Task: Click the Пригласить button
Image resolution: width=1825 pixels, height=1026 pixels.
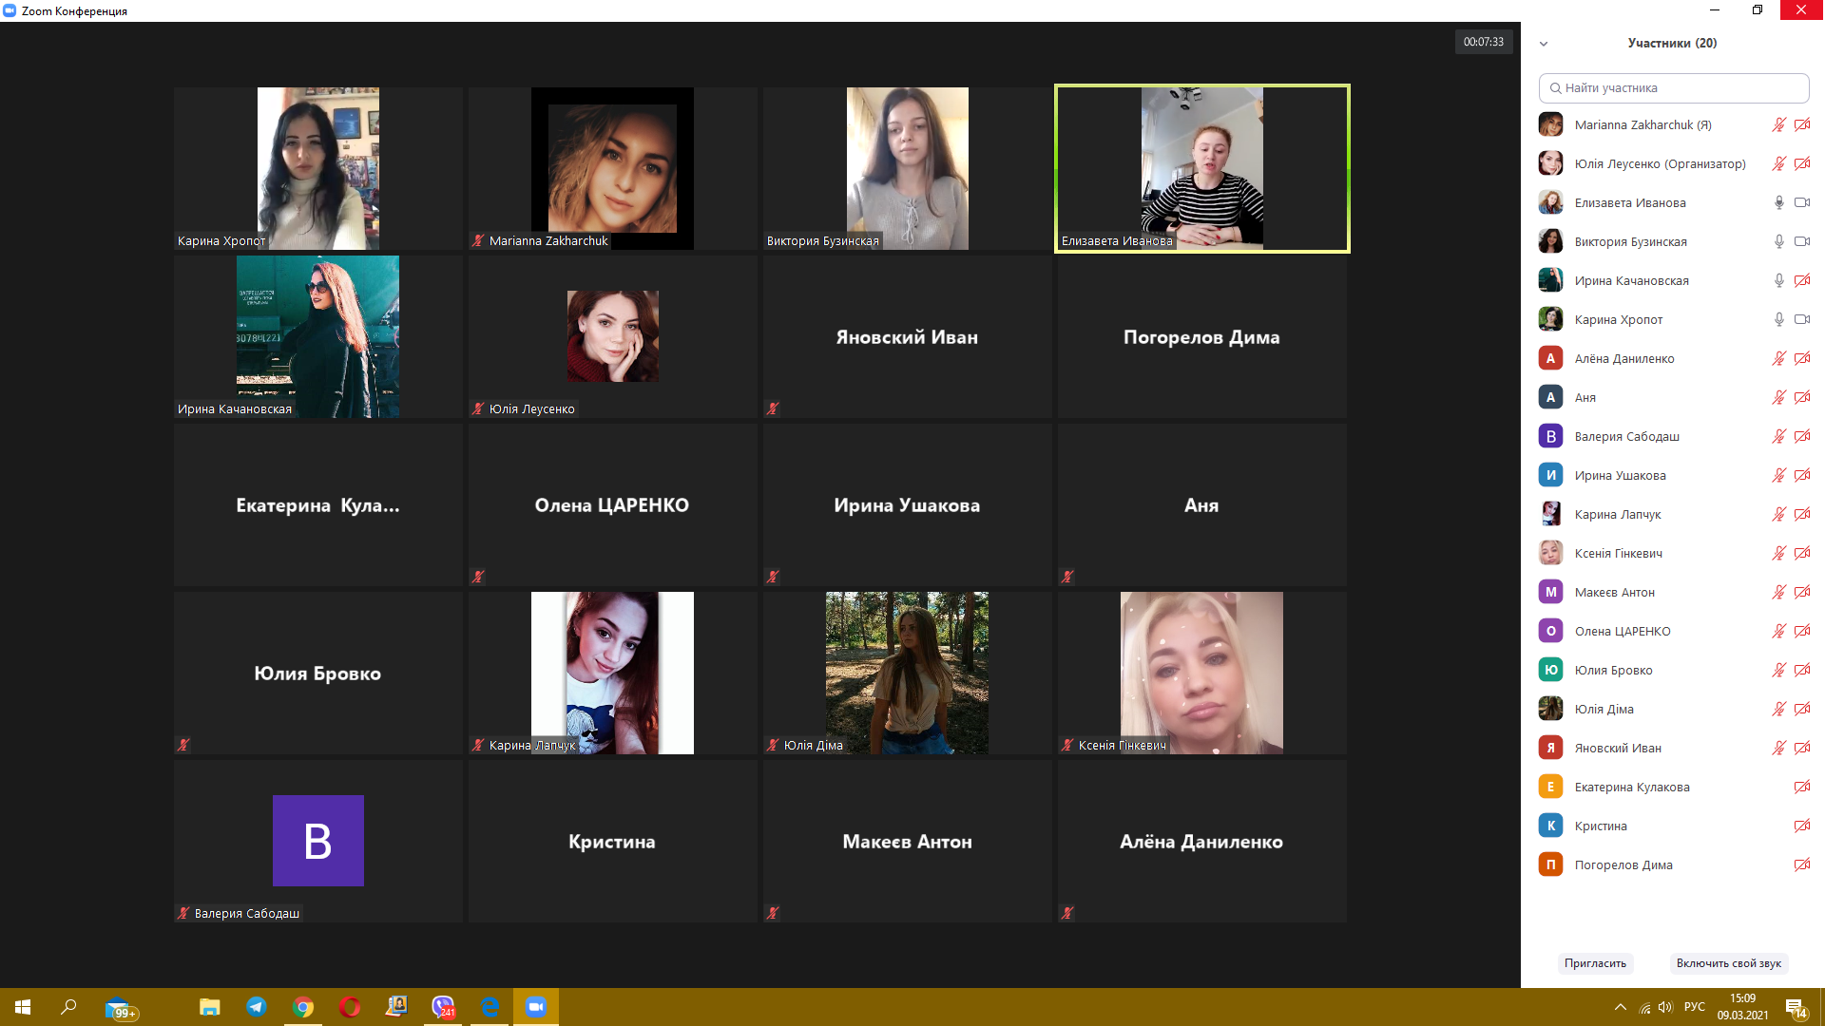Action: coord(1595,963)
